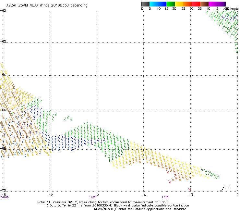
Task: Click the ASCAT 25KM NOAA Winds title
Action: (47, 6)
